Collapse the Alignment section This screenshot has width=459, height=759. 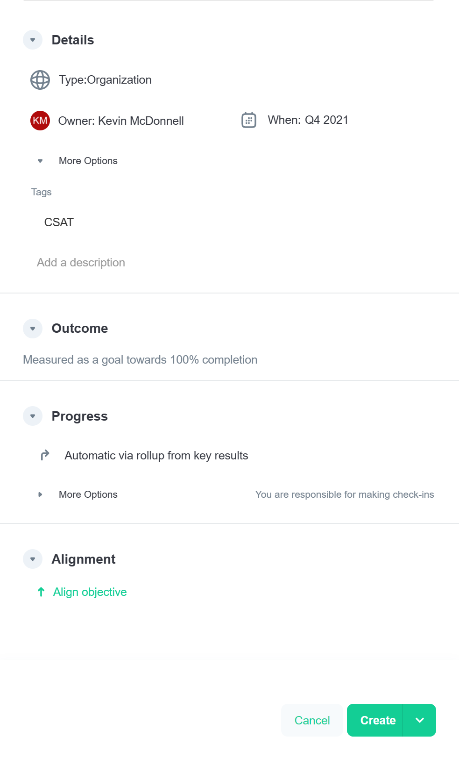(x=33, y=559)
